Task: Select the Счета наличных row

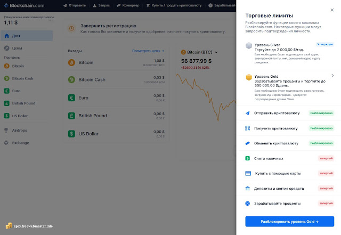Action: tap(289, 158)
